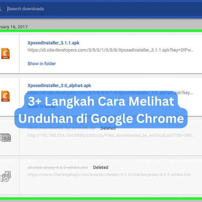
Task: Open the xda-developers URL for XposedInstaller_3.1.1.apk
Action: pyautogui.click(x=110, y=50)
